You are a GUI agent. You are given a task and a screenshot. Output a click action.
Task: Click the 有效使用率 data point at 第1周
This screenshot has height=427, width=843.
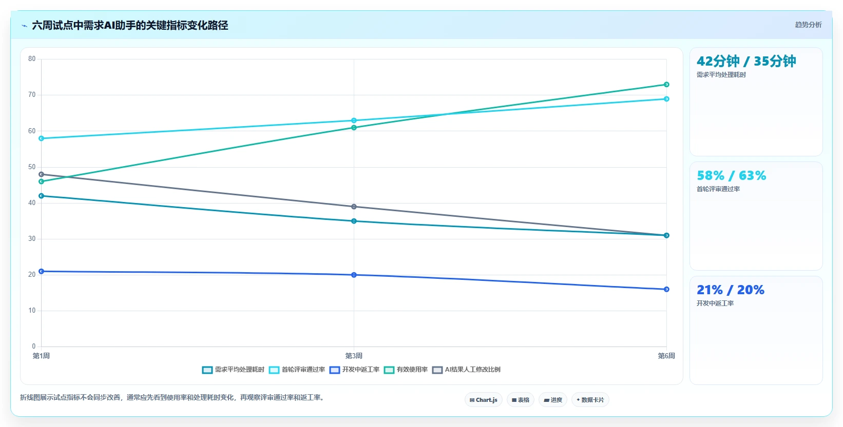pos(41,181)
